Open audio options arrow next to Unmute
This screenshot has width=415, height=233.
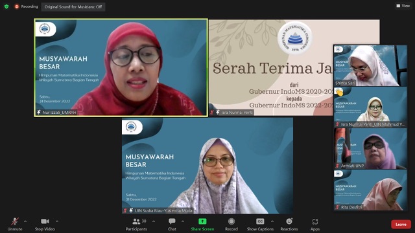pos(25,221)
